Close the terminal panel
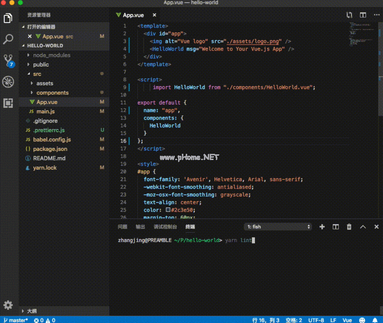Screen dimensions: 383x323 point(376,227)
